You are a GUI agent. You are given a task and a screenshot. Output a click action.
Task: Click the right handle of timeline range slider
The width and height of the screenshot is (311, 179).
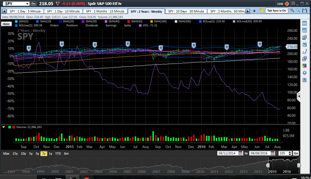(299, 165)
